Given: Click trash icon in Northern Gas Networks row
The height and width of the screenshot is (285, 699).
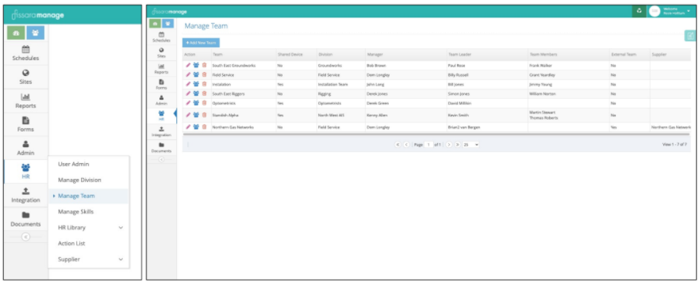Looking at the screenshot, I should click(204, 127).
